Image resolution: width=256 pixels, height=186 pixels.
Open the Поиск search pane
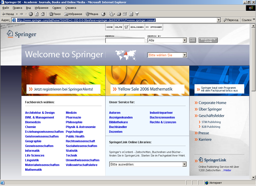point(55,14)
